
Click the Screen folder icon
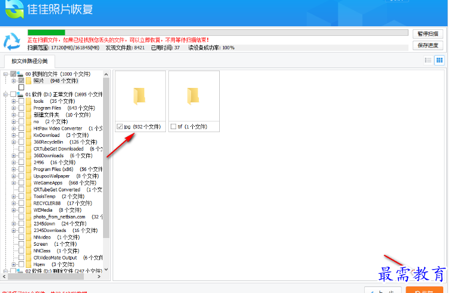tap(29, 244)
